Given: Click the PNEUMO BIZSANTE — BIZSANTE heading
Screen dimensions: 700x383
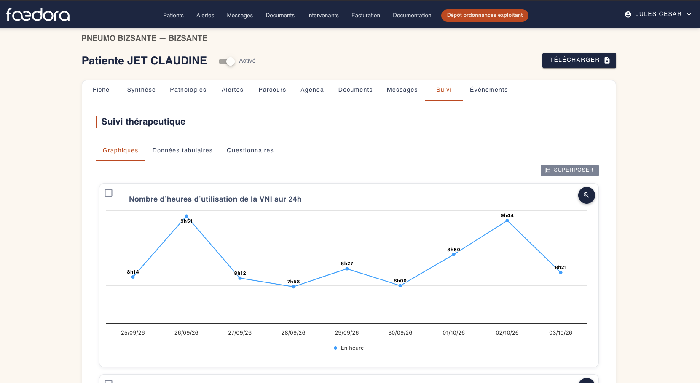Looking at the screenshot, I should click(145, 38).
